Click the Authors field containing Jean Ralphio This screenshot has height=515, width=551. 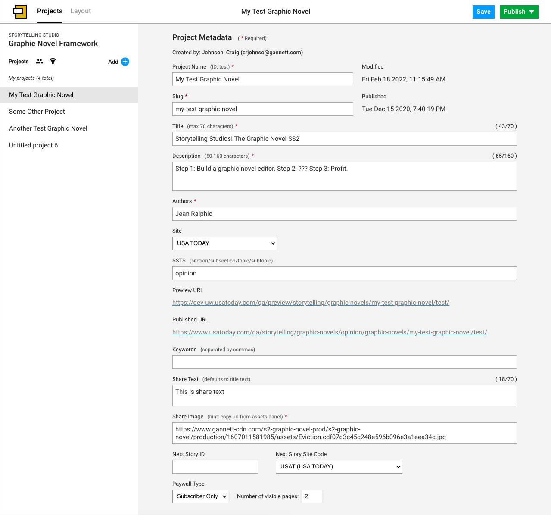coord(344,214)
